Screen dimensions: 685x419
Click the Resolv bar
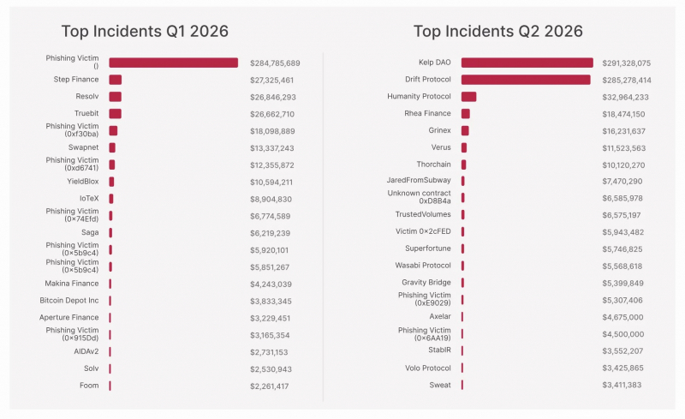[x=116, y=97]
